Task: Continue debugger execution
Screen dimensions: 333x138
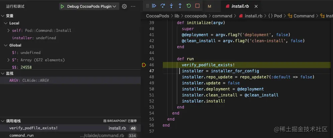Action: pyautogui.click(x=154, y=6)
